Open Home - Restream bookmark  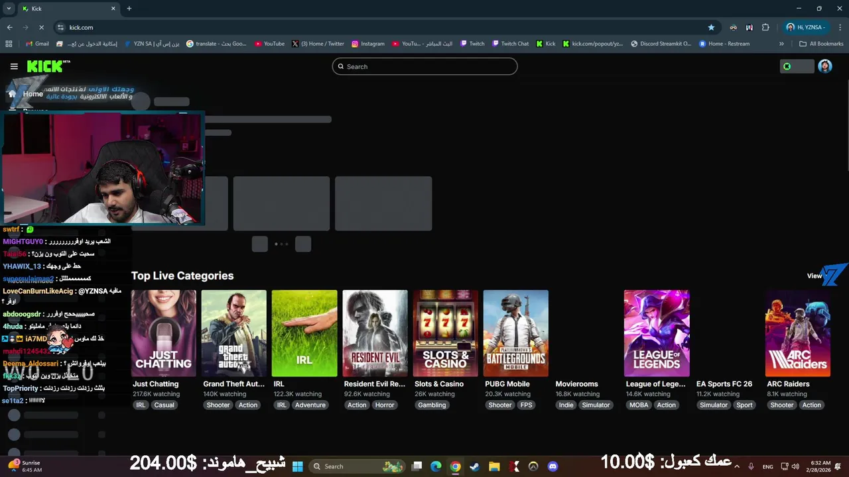[724, 44]
